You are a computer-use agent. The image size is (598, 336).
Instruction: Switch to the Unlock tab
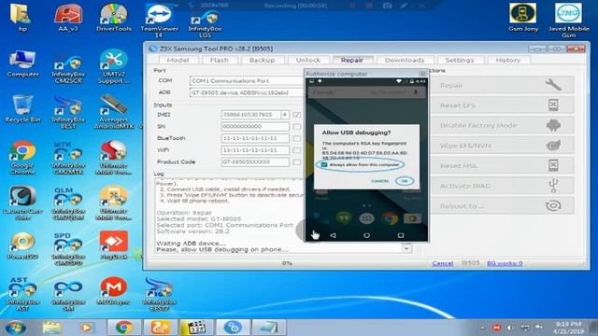(308, 60)
